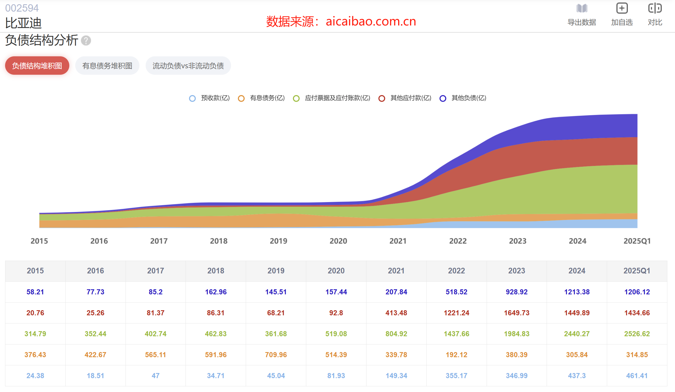The width and height of the screenshot is (675, 392).
Task: Click the 2021 chart x-axis label
Action: click(x=398, y=241)
